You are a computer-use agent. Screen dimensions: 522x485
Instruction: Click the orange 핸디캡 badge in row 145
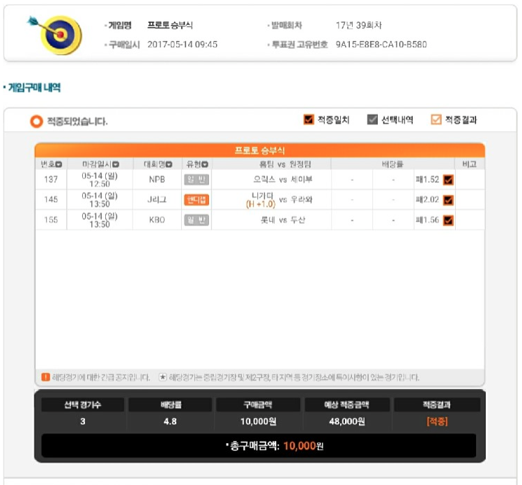pos(197,200)
